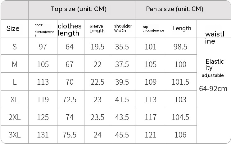This screenshot has width=231, height=144.
Task: Click the "hip circumference" column header
Action: (x=153, y=29)
